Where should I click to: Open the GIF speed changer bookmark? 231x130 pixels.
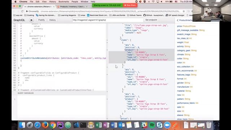[175, 15]
